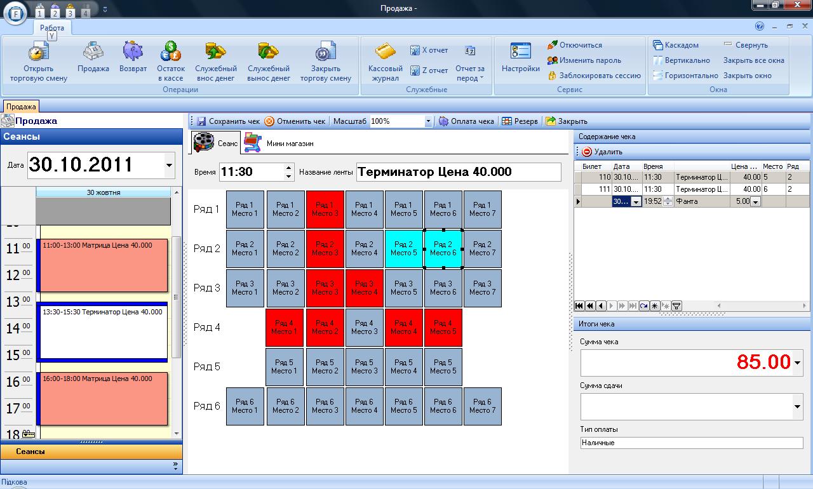
Task: Open the Масштаб 100% dropdown
Action: point(428,121)
